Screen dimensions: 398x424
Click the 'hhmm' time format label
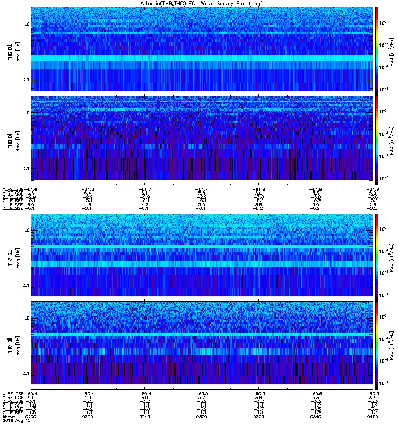(8, 417)
